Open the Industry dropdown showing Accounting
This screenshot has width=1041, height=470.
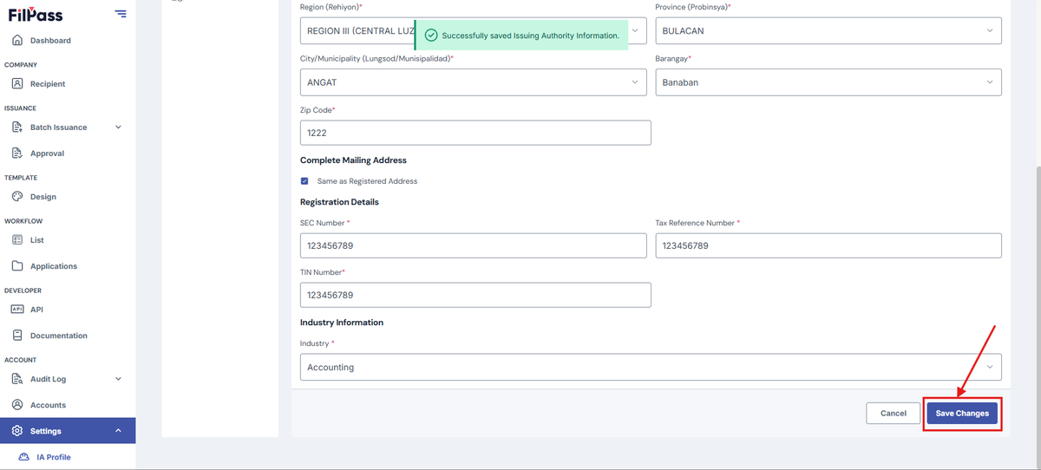point(651,367)
